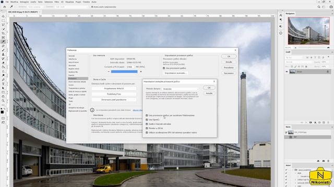Open the layer filter type dropdown
This screenshot has height=187, width=334.
pyautogui.click(x=294, y=58)
